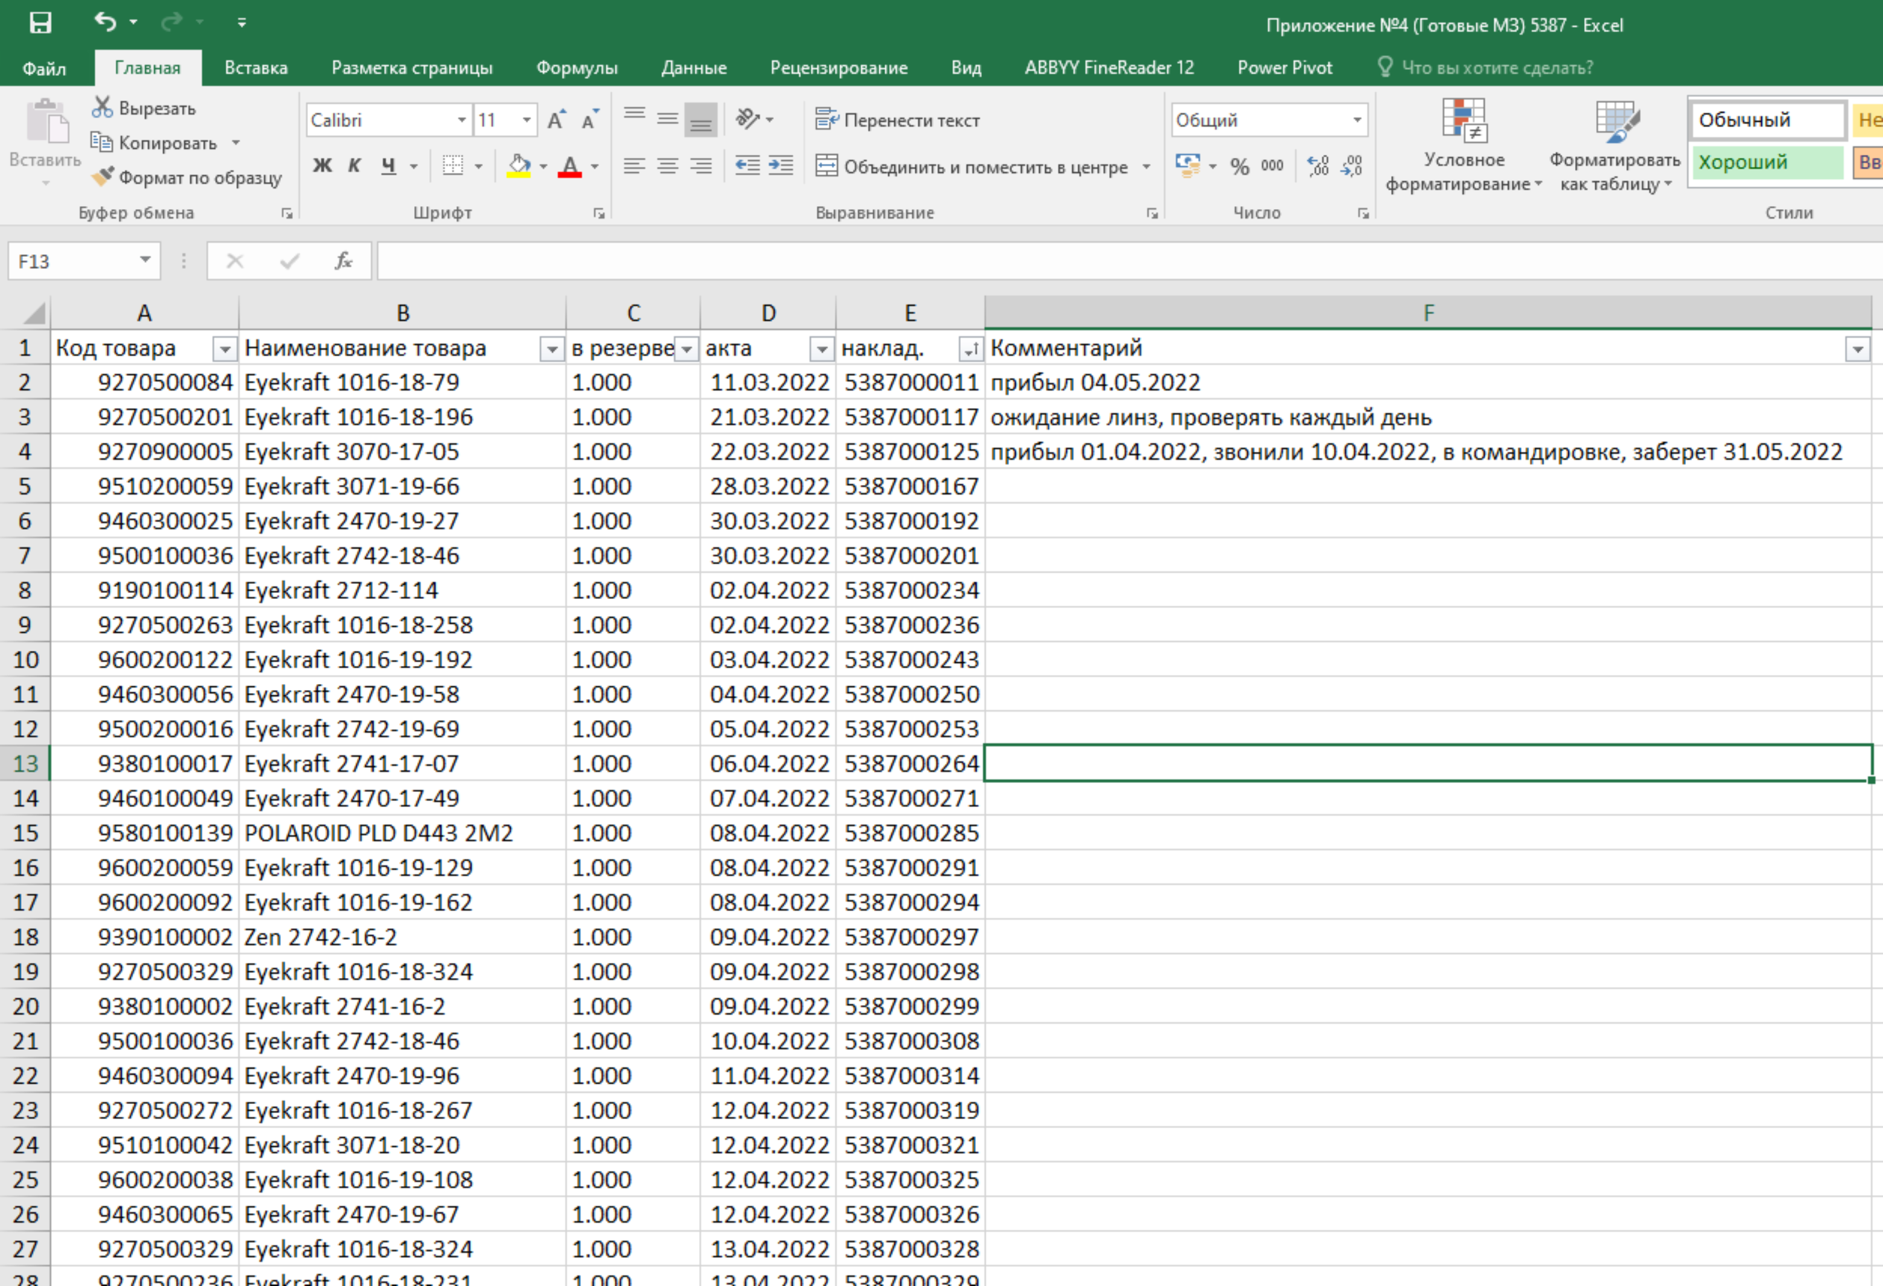Open the Число dialog launcher
Viewport: 1883px width, 1286px height.
(x=1363, y=213)
